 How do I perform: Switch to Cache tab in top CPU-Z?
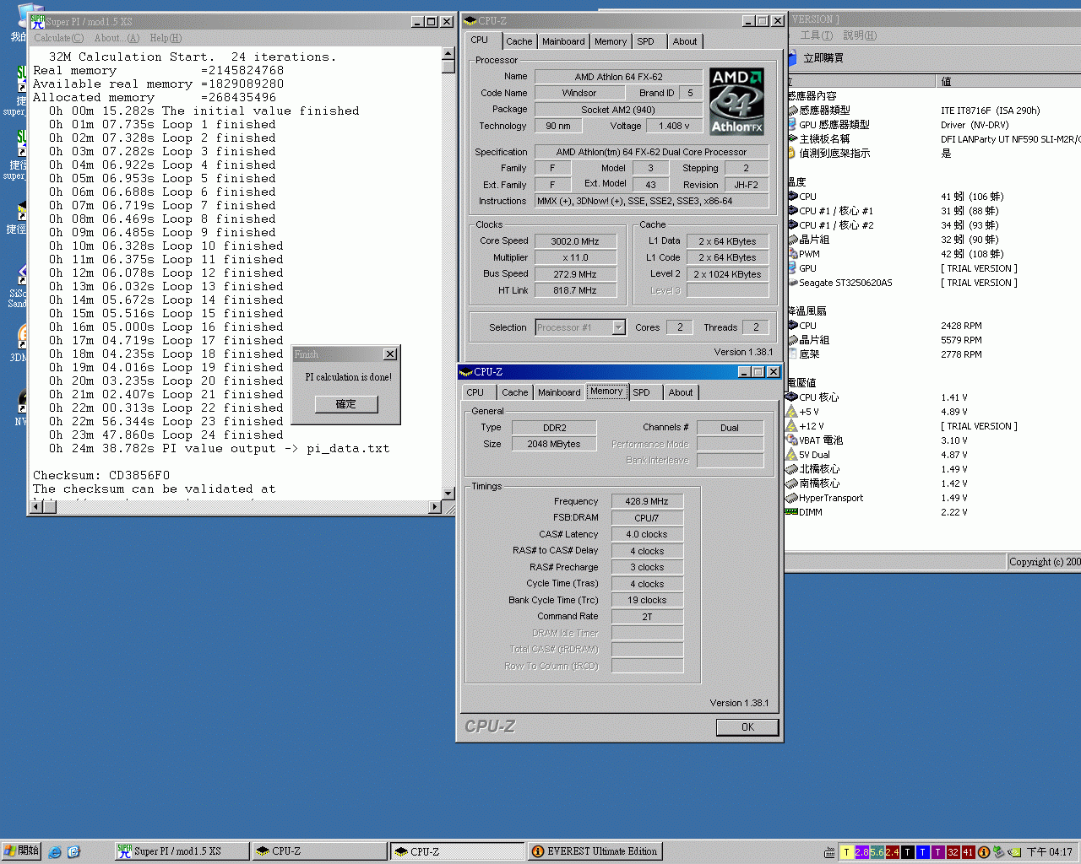tap(519, 41)
